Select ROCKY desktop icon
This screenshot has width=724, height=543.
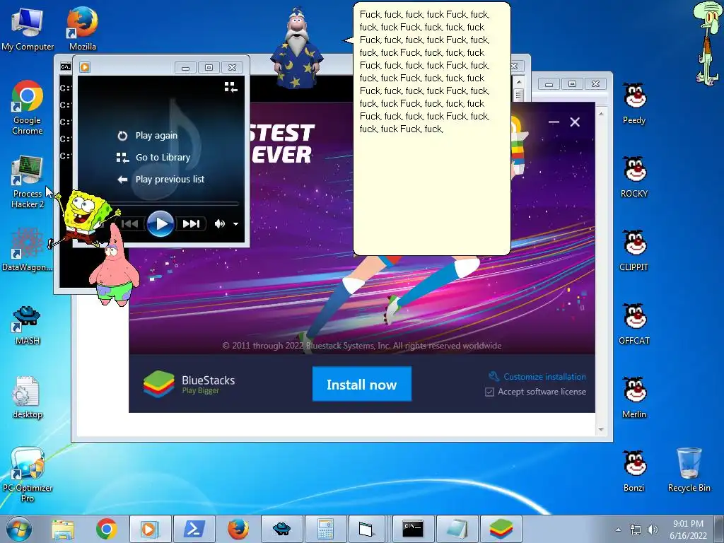pyautogui.click(x=634, y=177)
